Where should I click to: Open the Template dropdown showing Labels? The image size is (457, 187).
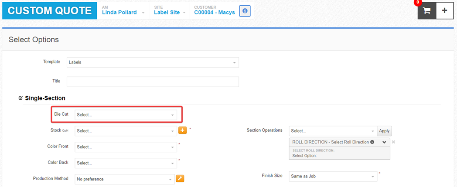pyautogui.click(x=153, y=62)
